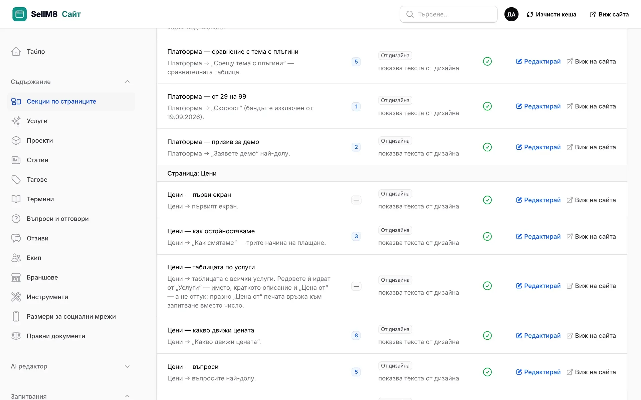
Task: Click the Виж сайта link in the header
Action: pyautogui.click(x=609, y=14)
